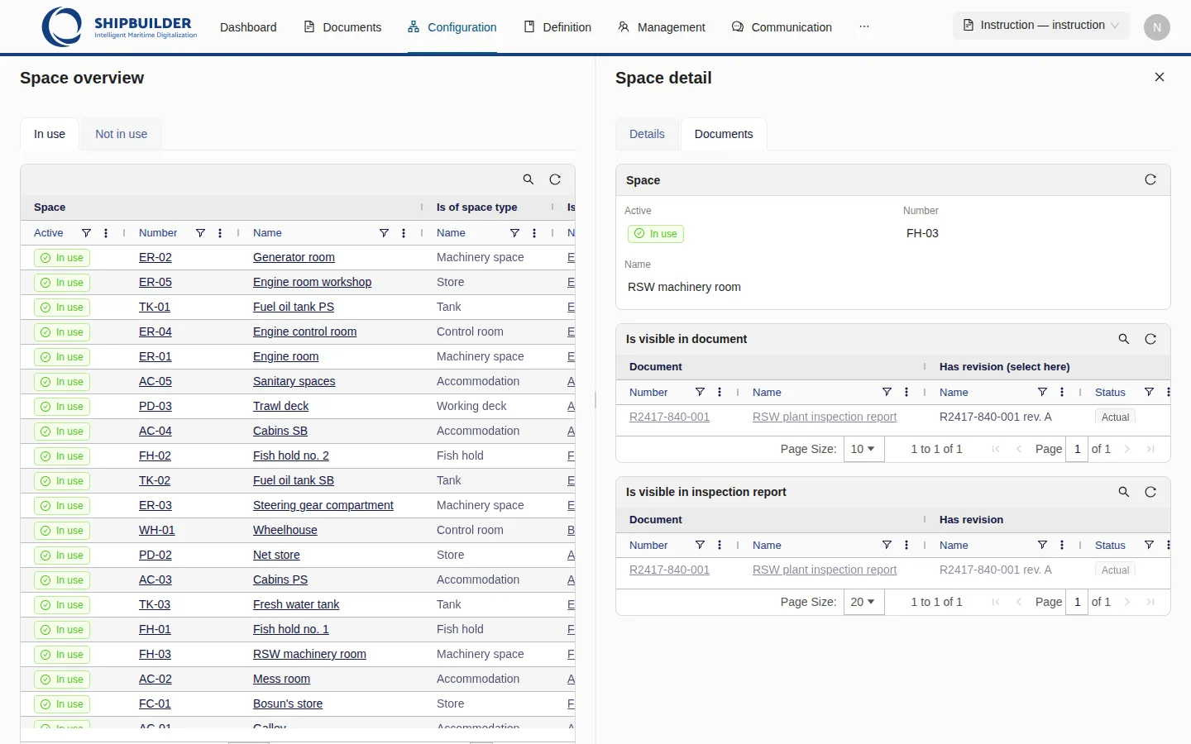Filter document Number in Is visible in document
This screenshot has width=1191, height=744.
point(700,392)
